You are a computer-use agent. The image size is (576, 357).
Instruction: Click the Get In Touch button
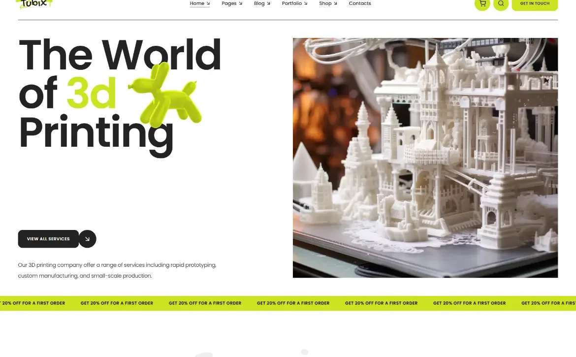coord(535,3)
